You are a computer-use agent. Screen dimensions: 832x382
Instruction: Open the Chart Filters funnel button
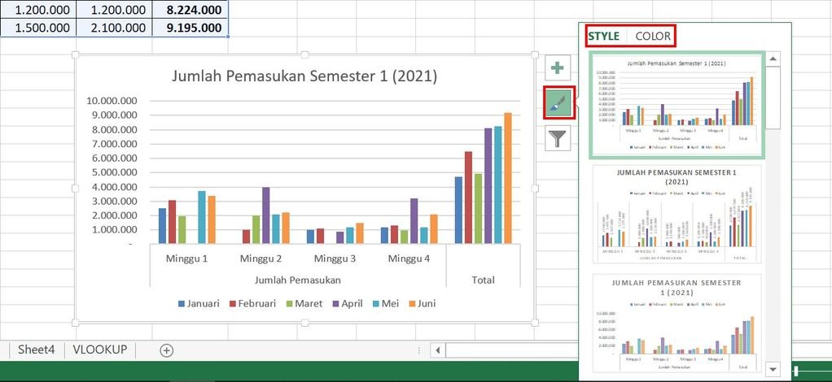tap(557, 139)
